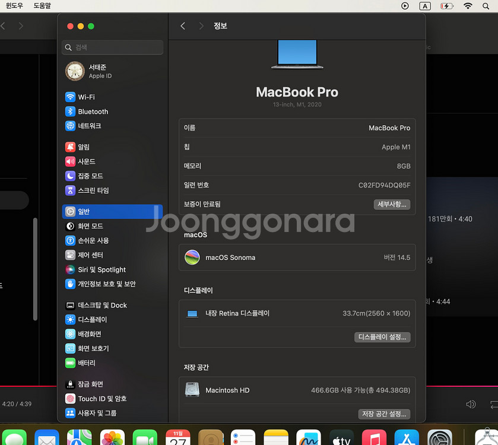
Task: Open 배터리 settings
Action: (x=112, y=363)
